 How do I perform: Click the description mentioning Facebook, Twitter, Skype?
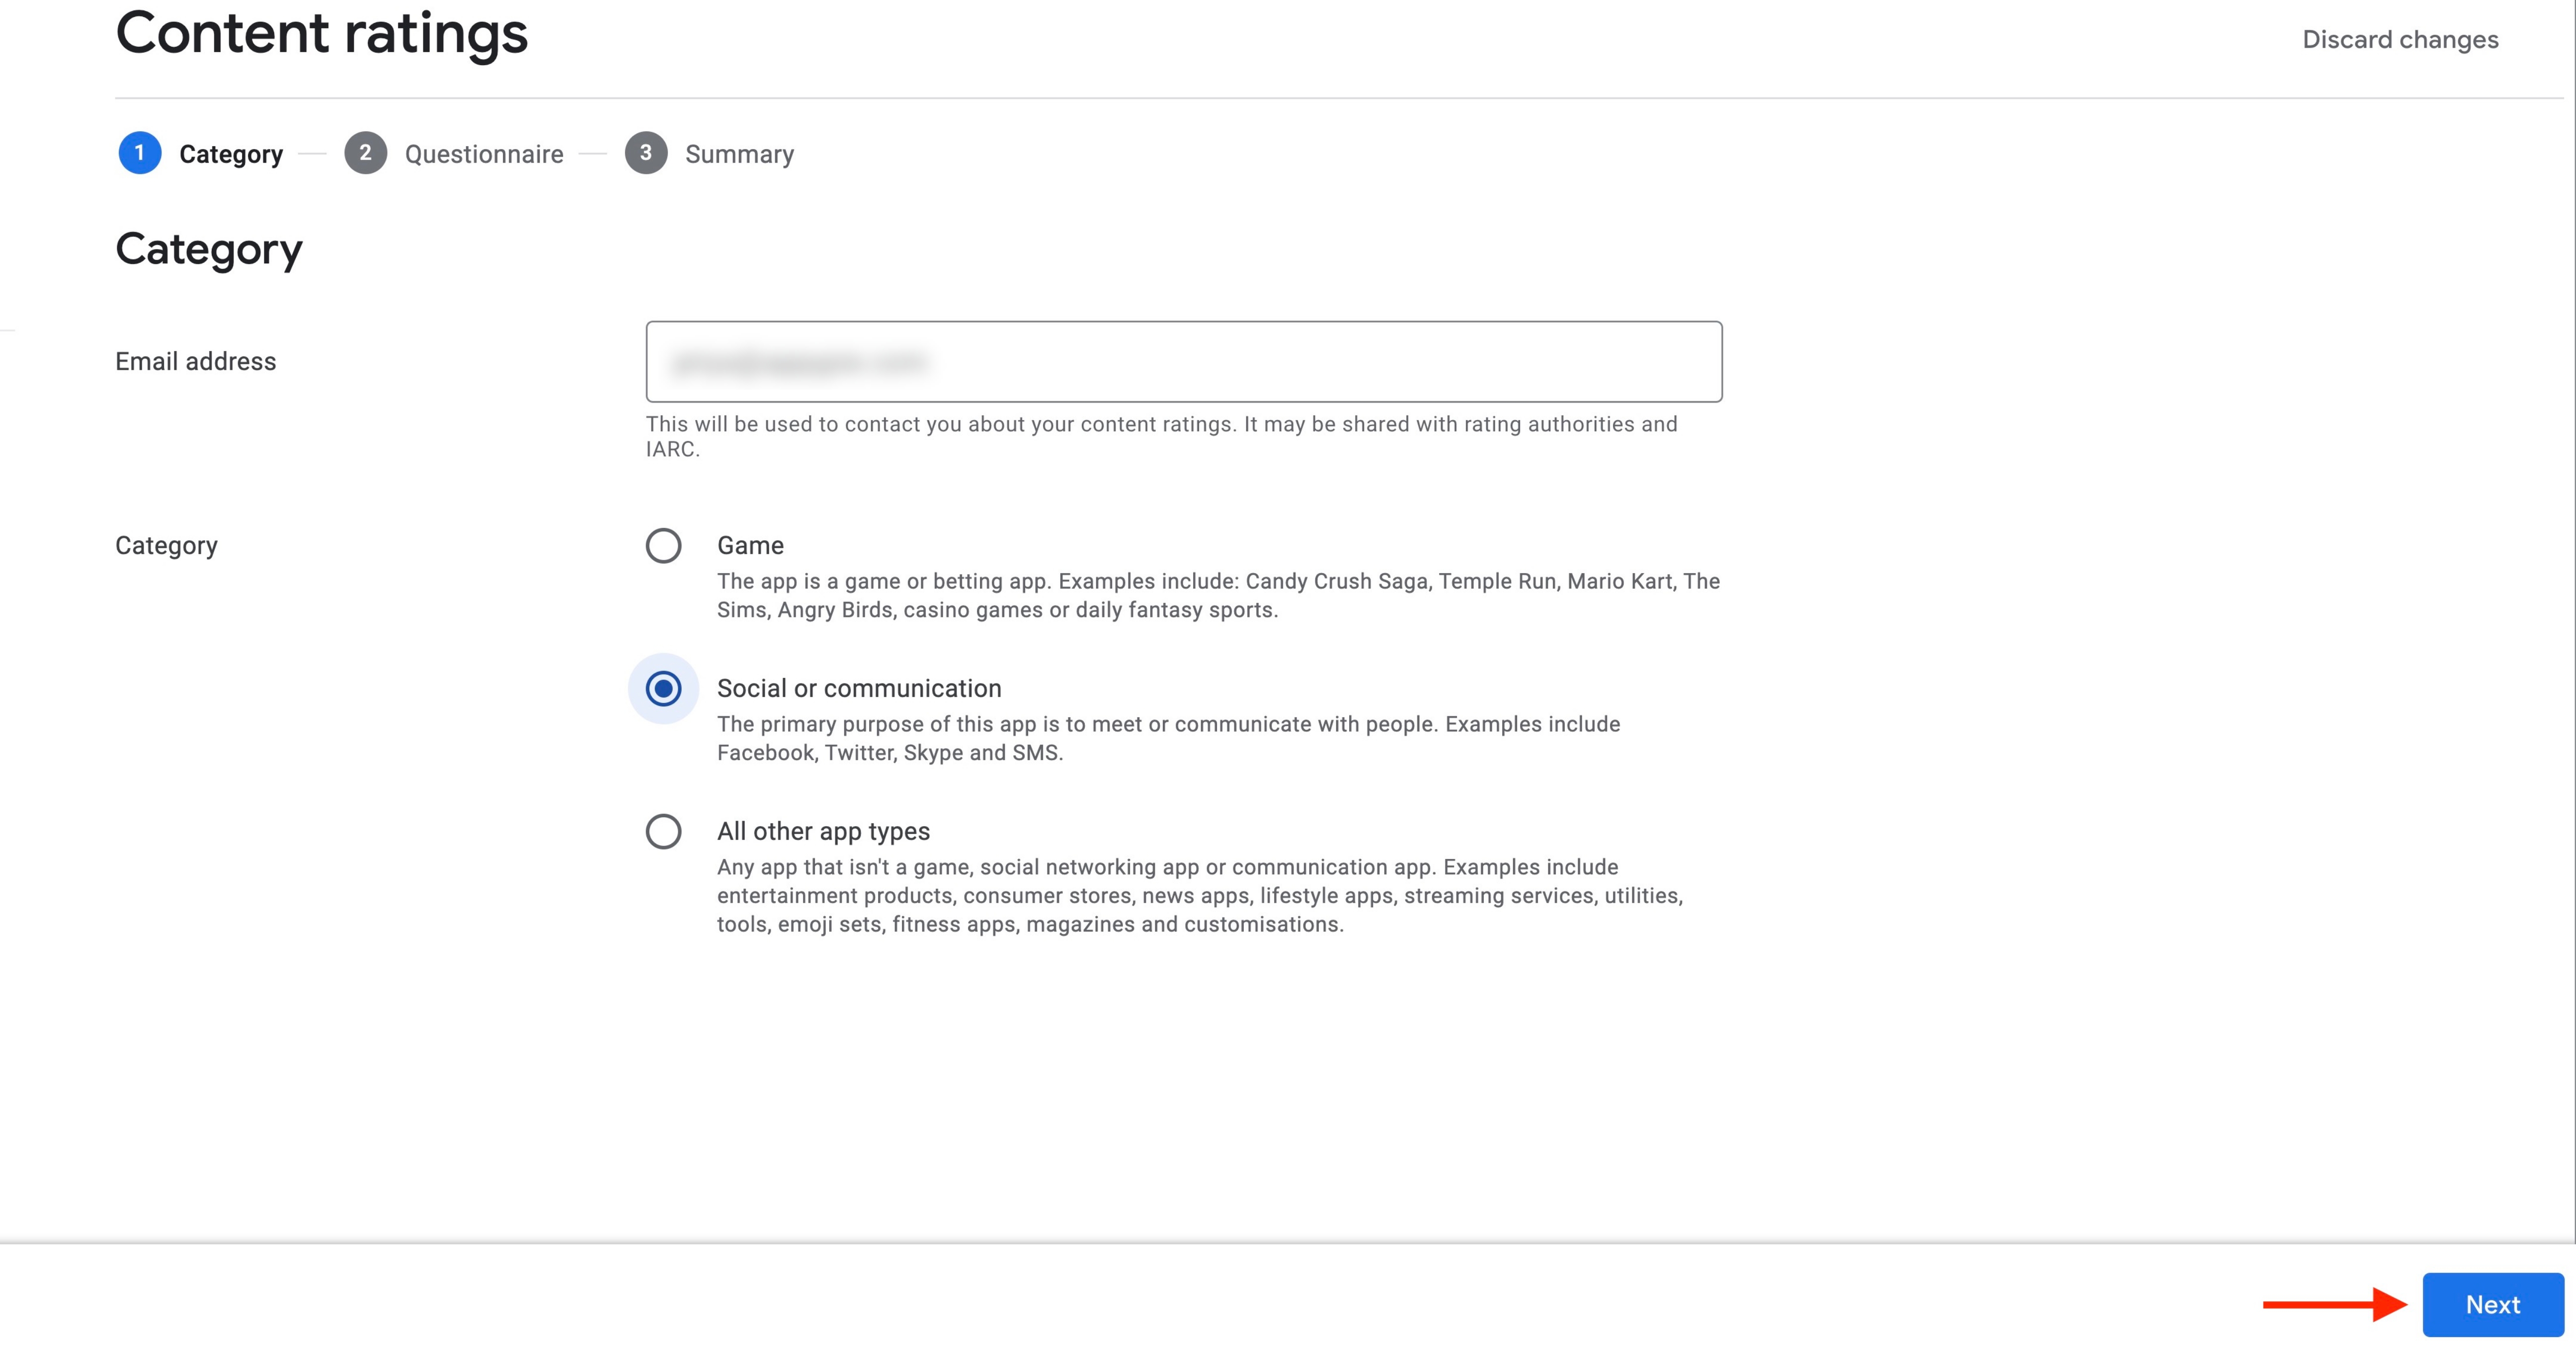pyautogui.click(x=1168, y=739)
